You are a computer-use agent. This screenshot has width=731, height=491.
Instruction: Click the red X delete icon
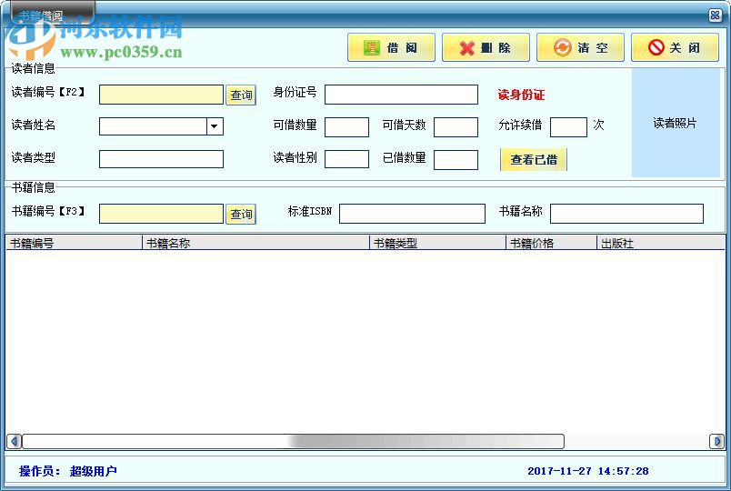click(466, 48)
